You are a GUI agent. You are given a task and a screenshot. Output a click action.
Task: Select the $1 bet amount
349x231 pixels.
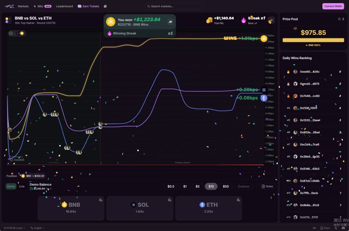185,186
